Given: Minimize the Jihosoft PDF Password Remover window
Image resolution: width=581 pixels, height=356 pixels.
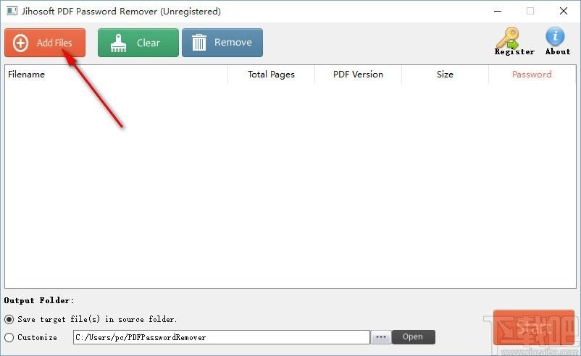Looking at the screenshot, I should (x=498, y=11).
